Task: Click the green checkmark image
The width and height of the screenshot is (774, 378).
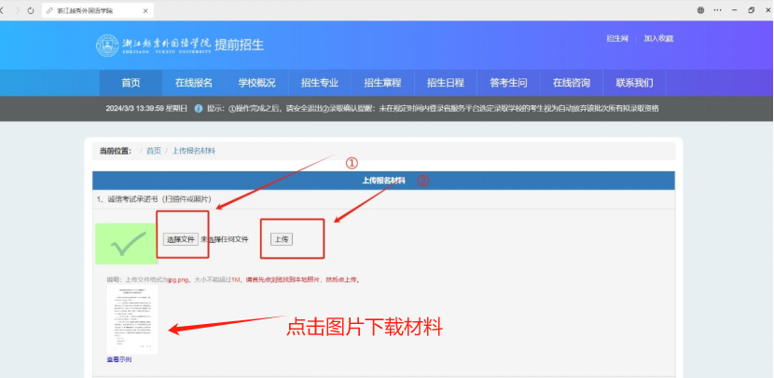Action: point(126,243)
